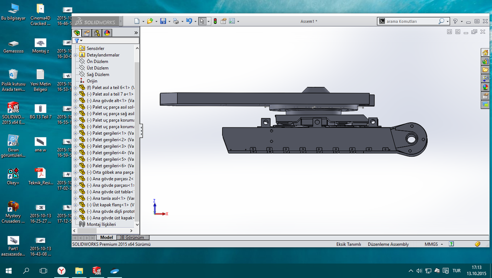Click the Rebuild traffic light icon
The image size is (492, 278).
215,21
